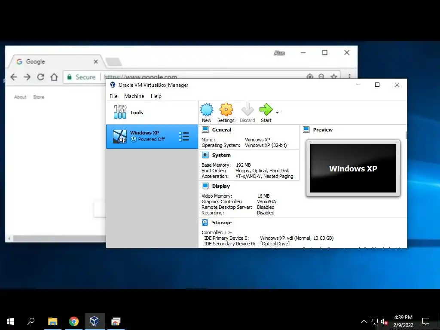Close the Google tab
Screen dimensions: 440x330
coord(96,61)
